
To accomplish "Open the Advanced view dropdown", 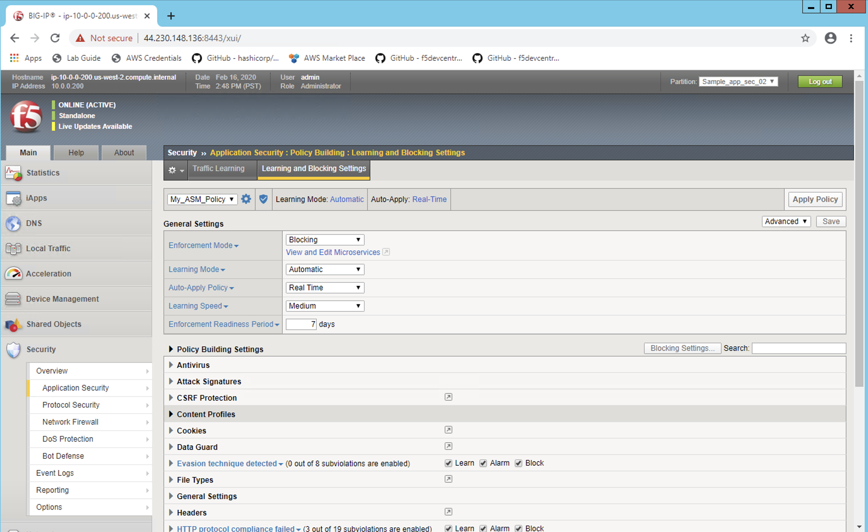I will pyautogui.click(x=786, y=222).
